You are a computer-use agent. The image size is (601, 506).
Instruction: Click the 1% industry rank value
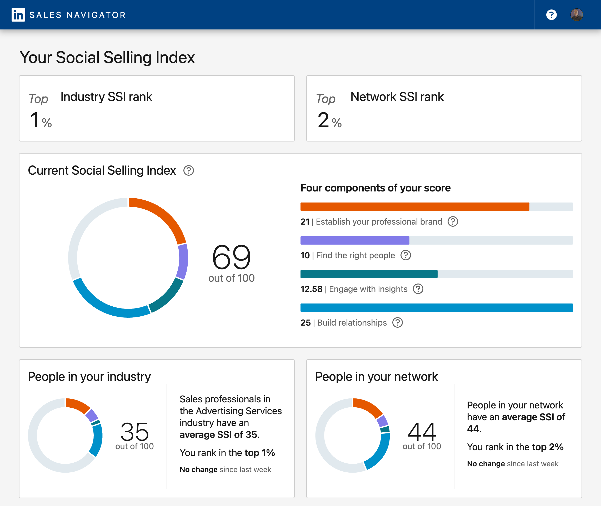pyautogui.click(x=41, y=120)
